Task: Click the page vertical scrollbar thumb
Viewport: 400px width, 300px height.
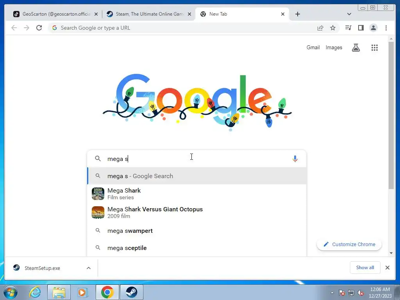Action: click(x=391, y=116)
